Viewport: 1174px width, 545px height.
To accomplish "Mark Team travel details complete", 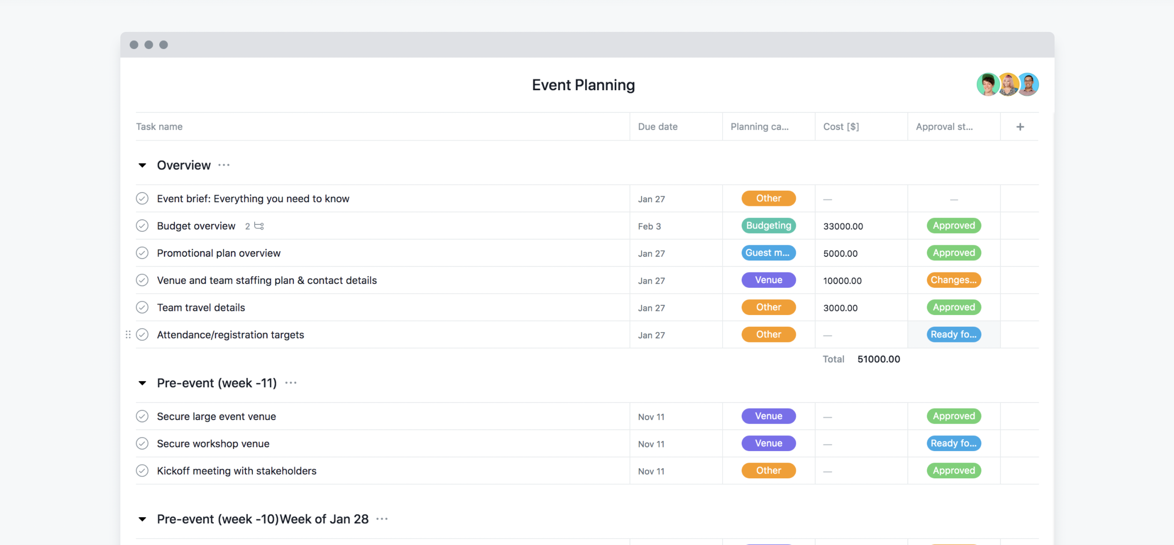I will coord(142,308).
